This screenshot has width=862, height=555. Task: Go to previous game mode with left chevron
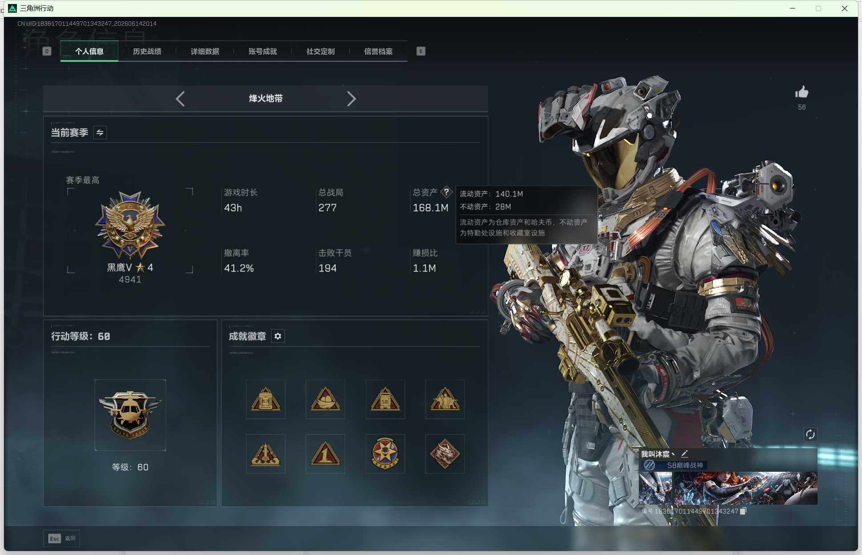[180, 98]
